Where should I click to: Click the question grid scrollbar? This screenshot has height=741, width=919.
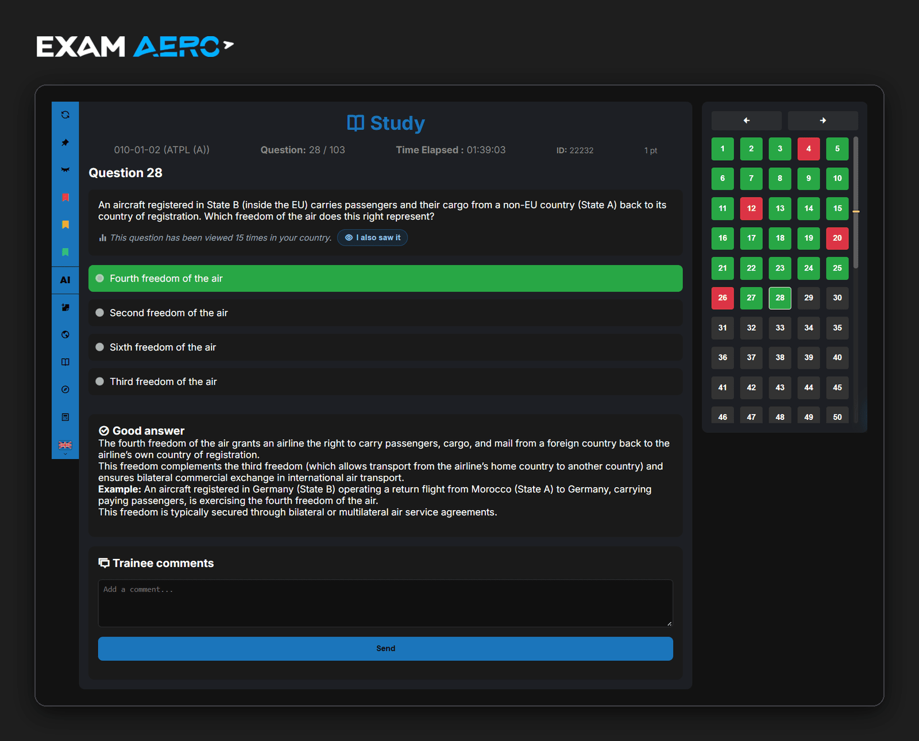click(x=856, y=202)
